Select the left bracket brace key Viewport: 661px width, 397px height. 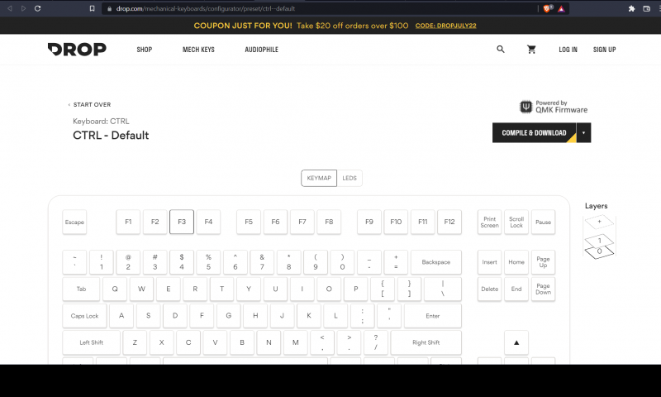click(x=383, y=289)
